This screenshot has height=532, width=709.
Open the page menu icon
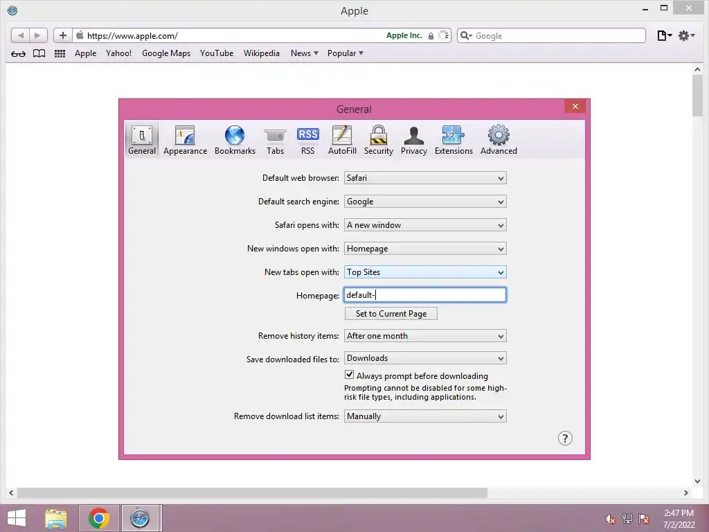(x=664, y=36)
